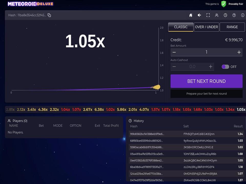Click the Bet Amount input field
This screenshot has width=246, height=184.
(x=206, y=52)
